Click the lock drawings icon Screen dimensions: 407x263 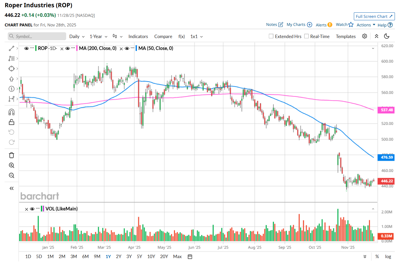(11, 122)
